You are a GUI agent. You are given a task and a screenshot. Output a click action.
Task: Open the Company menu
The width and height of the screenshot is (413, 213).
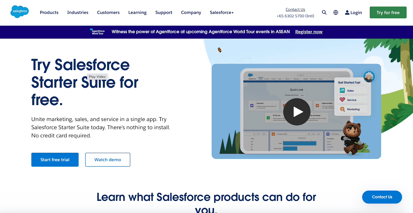click(x=191, y=12)
